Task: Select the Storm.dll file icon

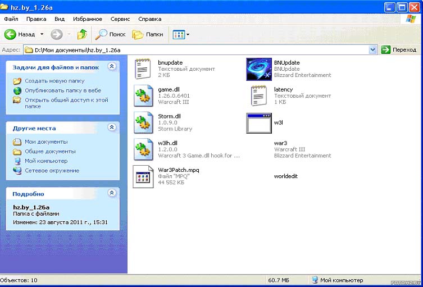Action: click(143, 122)
